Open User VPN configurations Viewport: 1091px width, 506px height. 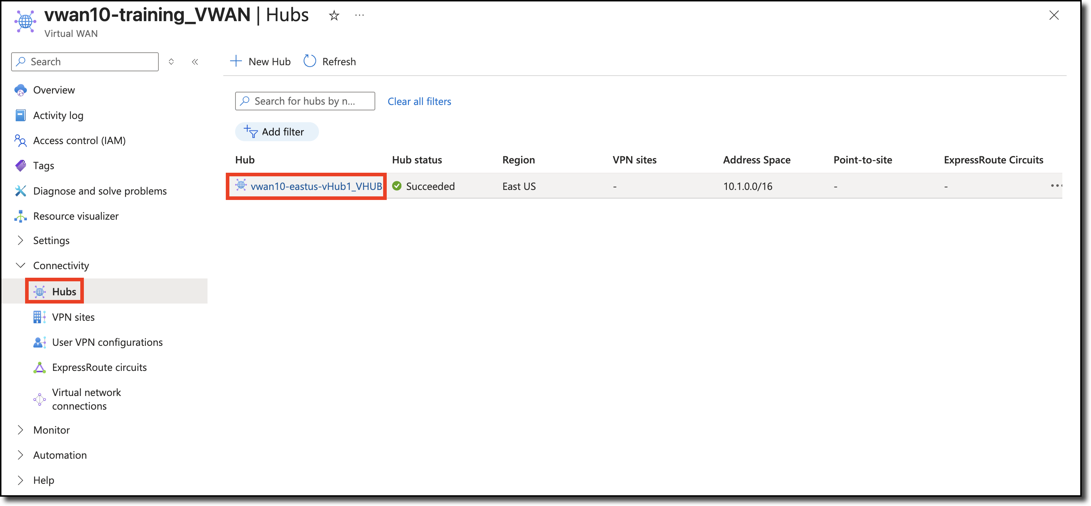(x=107, y=342)
